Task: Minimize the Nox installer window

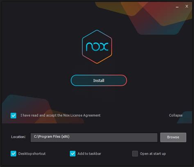Action: 177,7
